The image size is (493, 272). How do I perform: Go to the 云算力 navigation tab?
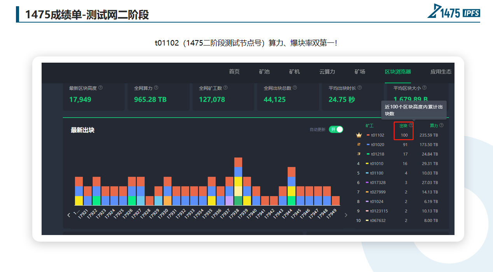(327, 72)
